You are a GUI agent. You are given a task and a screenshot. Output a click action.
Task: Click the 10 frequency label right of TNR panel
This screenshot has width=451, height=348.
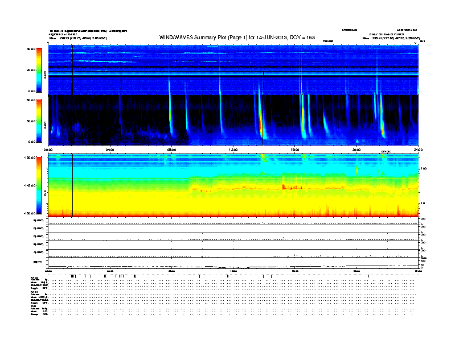423,203
